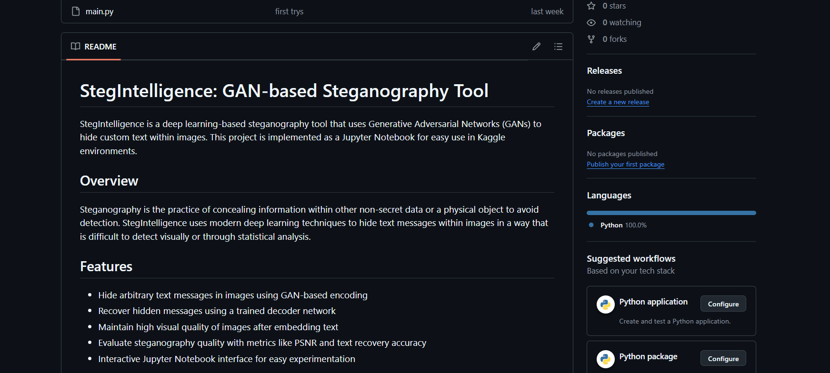Click the fork icon next to 0 forks
Screen dimensions: 830x373
(x=591, y=39)
